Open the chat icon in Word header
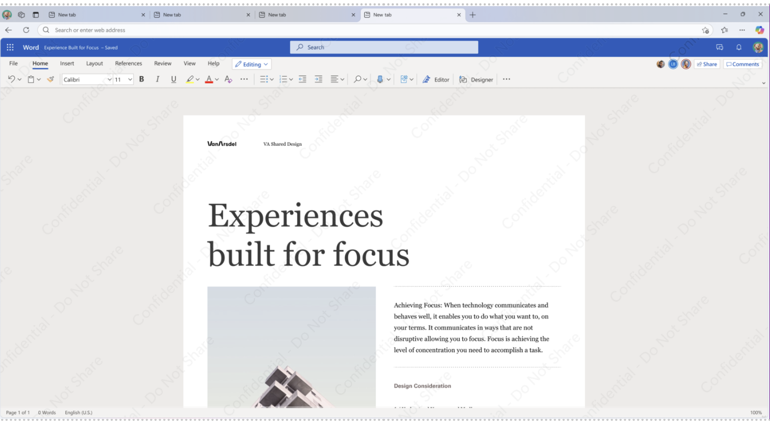 (720, 48)
